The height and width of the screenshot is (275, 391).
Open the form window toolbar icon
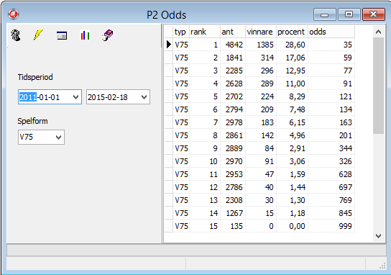62,36
